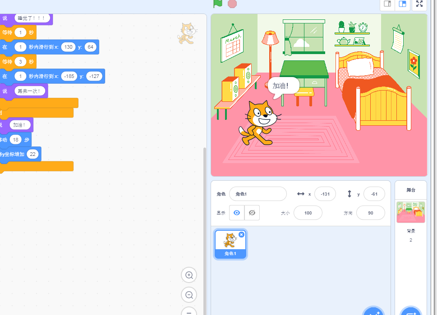Click the 方向 direction label

tap(348, 213)
